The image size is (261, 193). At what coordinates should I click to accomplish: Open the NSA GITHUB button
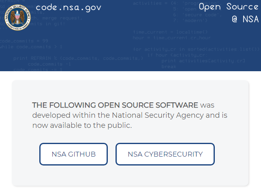(73, 154)
